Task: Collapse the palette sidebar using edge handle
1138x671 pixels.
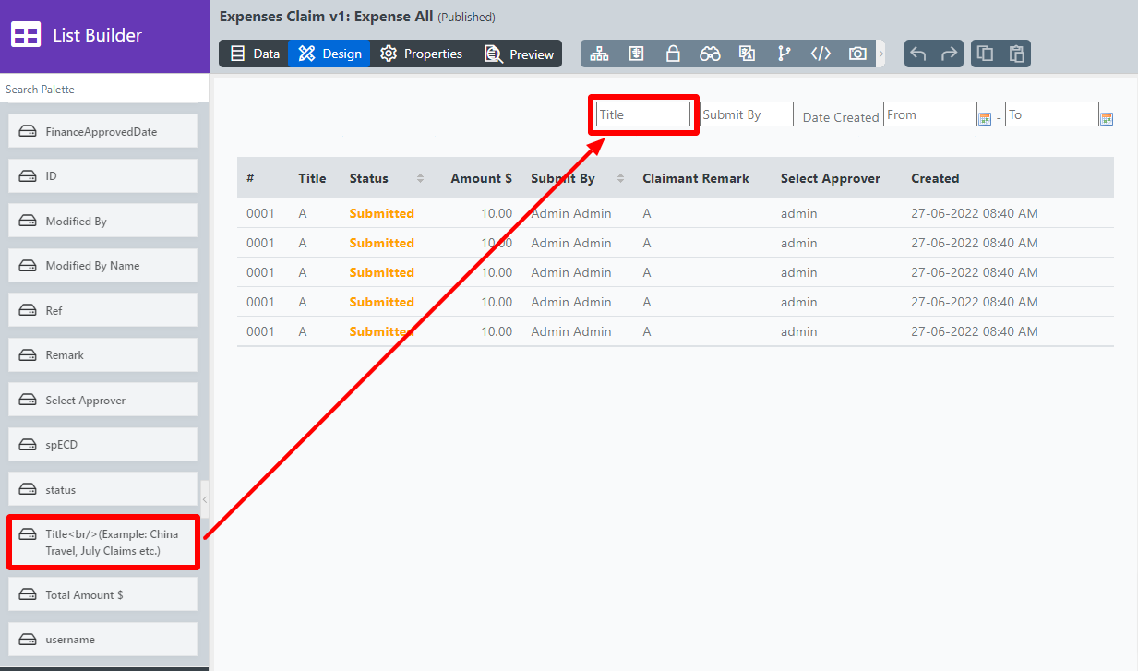Action: click(204, 499)
